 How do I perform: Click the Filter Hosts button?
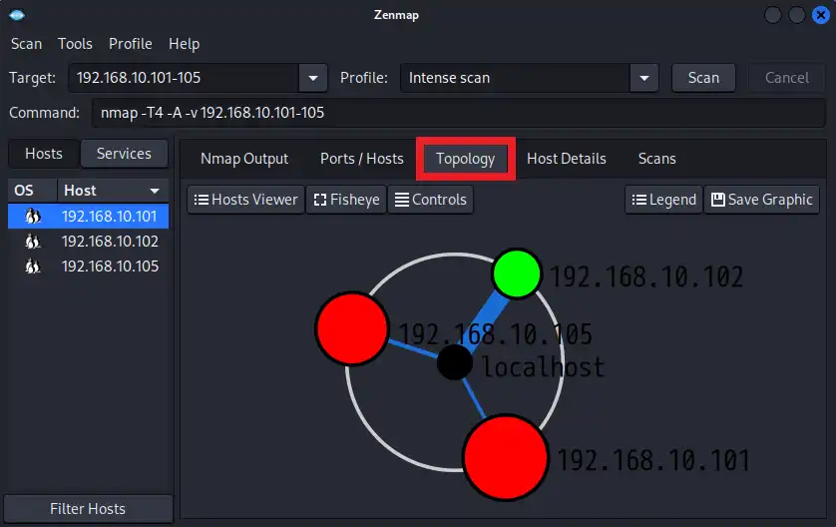[88, 509]
